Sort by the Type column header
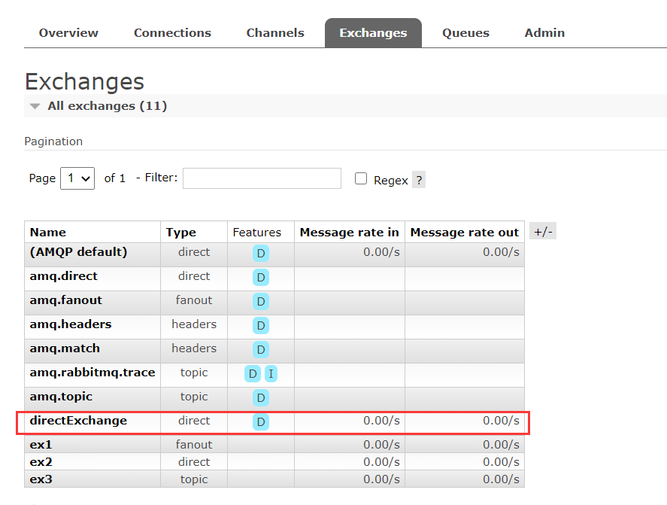 point(180,233)
